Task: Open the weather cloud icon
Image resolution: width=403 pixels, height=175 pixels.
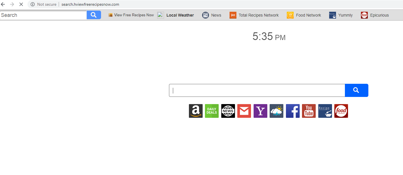Action: 276,111
